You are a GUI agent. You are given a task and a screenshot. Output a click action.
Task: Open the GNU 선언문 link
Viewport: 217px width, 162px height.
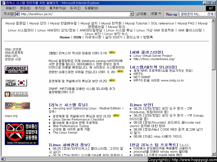coord(13,49)
